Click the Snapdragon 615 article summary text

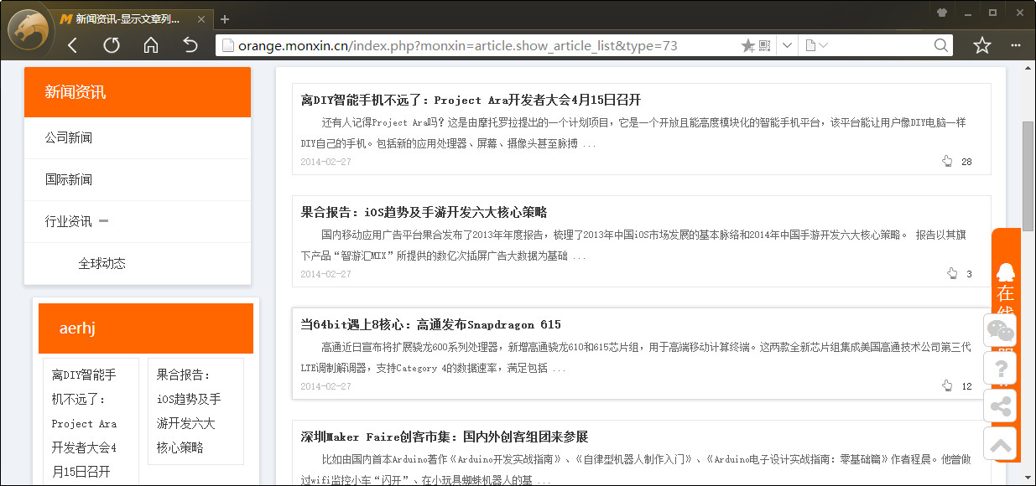click(636, 357)
